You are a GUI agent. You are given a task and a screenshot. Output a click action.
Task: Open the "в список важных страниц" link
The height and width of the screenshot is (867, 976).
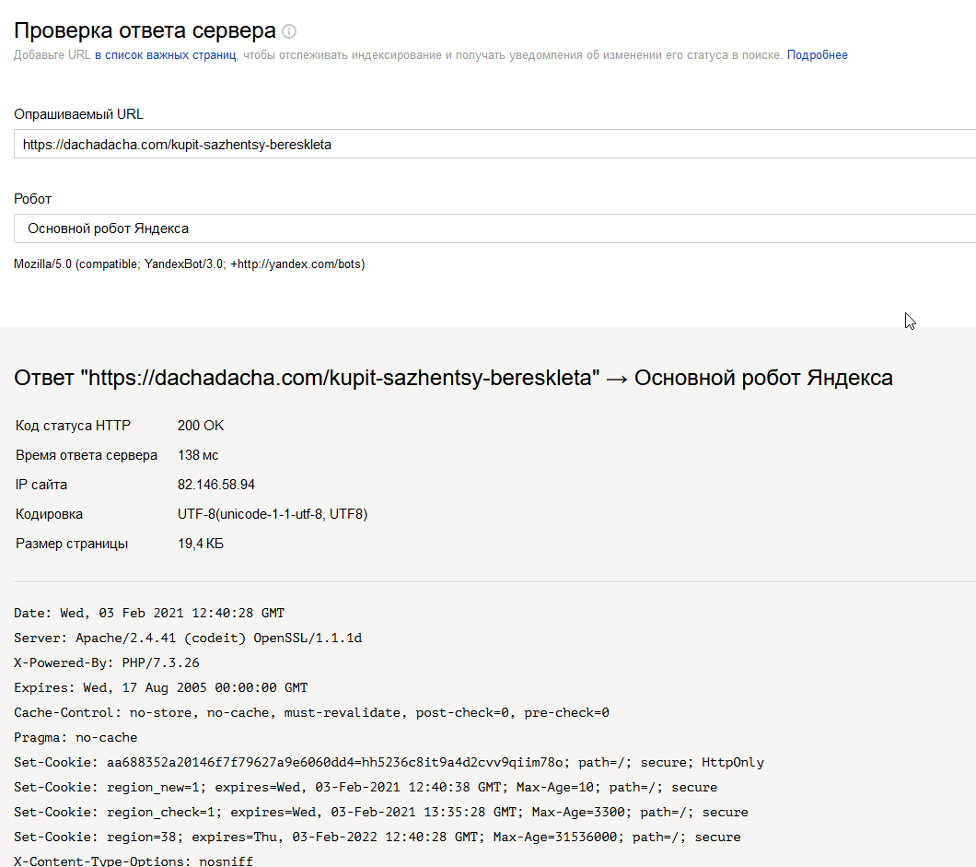[166, 55]
